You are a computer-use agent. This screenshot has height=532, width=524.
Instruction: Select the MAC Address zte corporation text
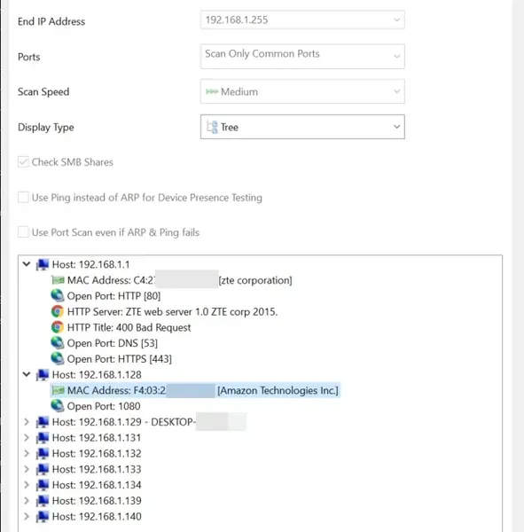179,280
